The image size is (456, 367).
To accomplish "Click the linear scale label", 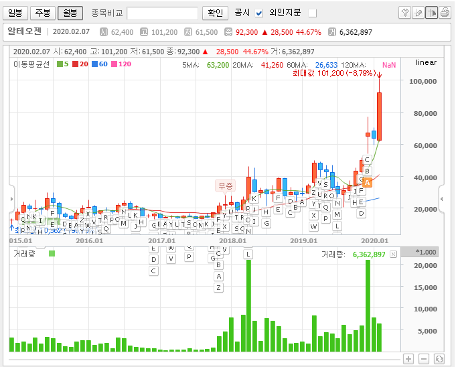I will point(426,63).
